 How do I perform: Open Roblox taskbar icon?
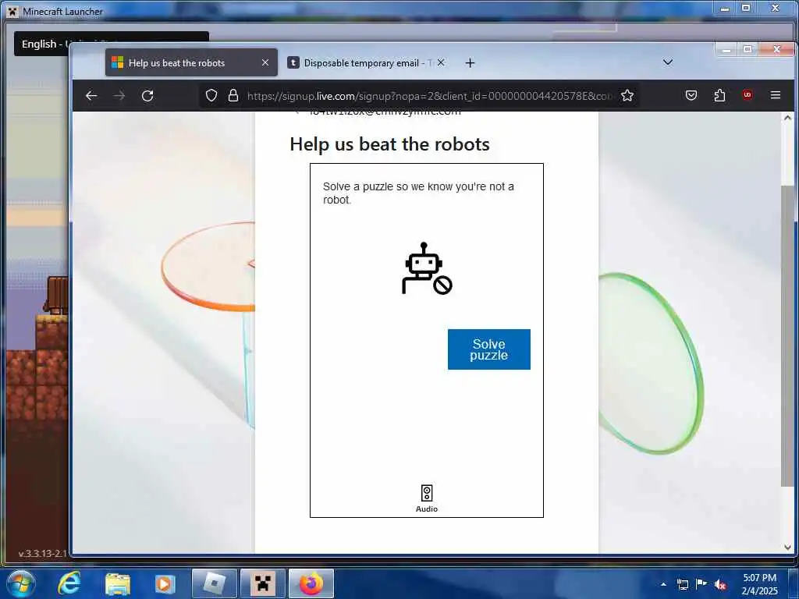(214, 583)
